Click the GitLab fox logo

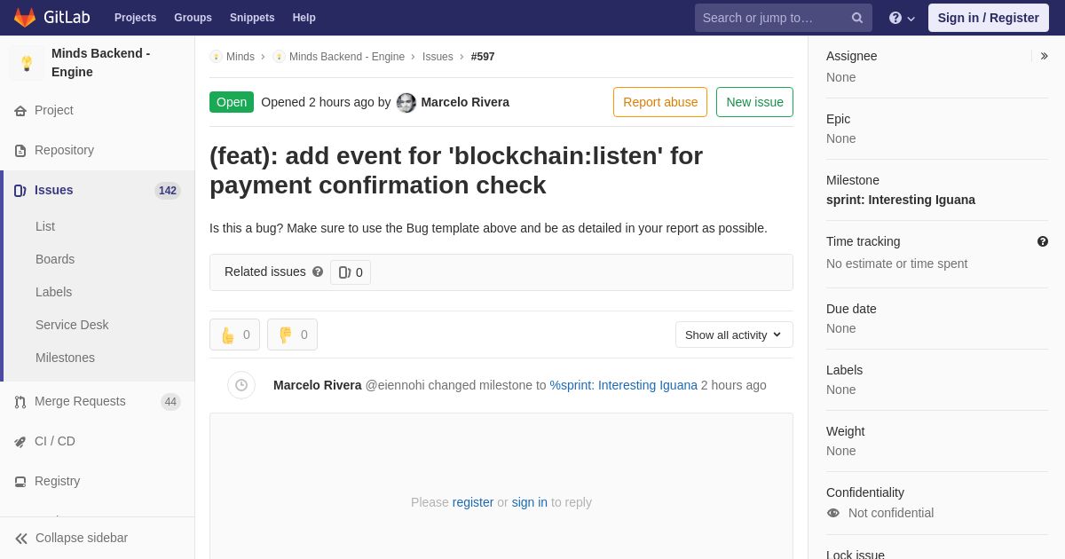point(25,18)
